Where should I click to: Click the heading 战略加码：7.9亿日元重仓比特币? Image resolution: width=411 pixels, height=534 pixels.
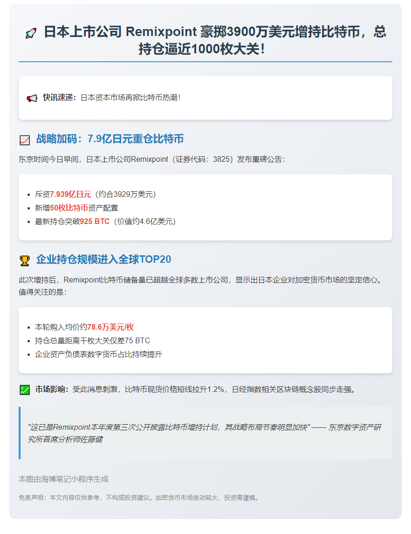pyautogui.click(x=110, y=139)
